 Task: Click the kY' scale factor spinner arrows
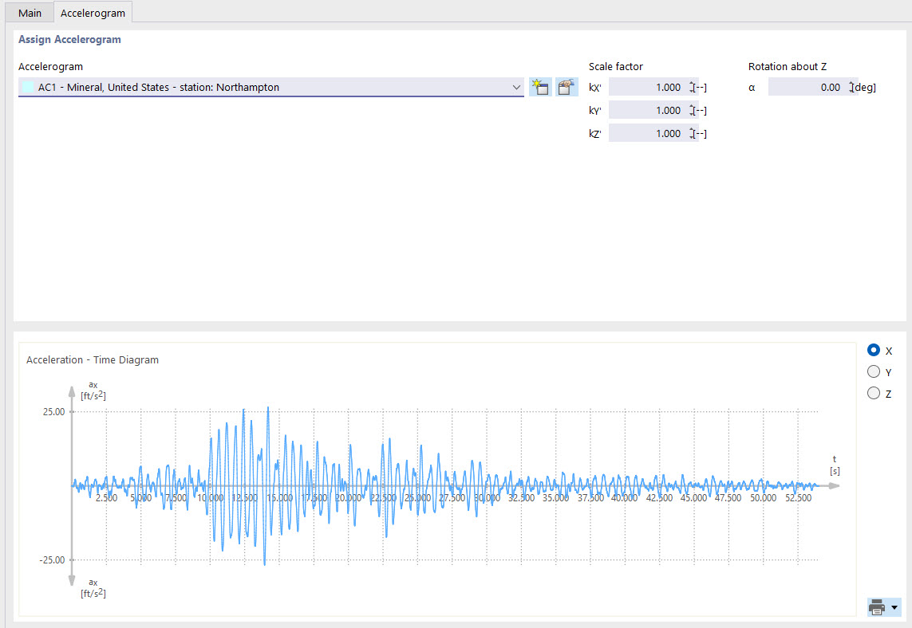coord(692,111)
